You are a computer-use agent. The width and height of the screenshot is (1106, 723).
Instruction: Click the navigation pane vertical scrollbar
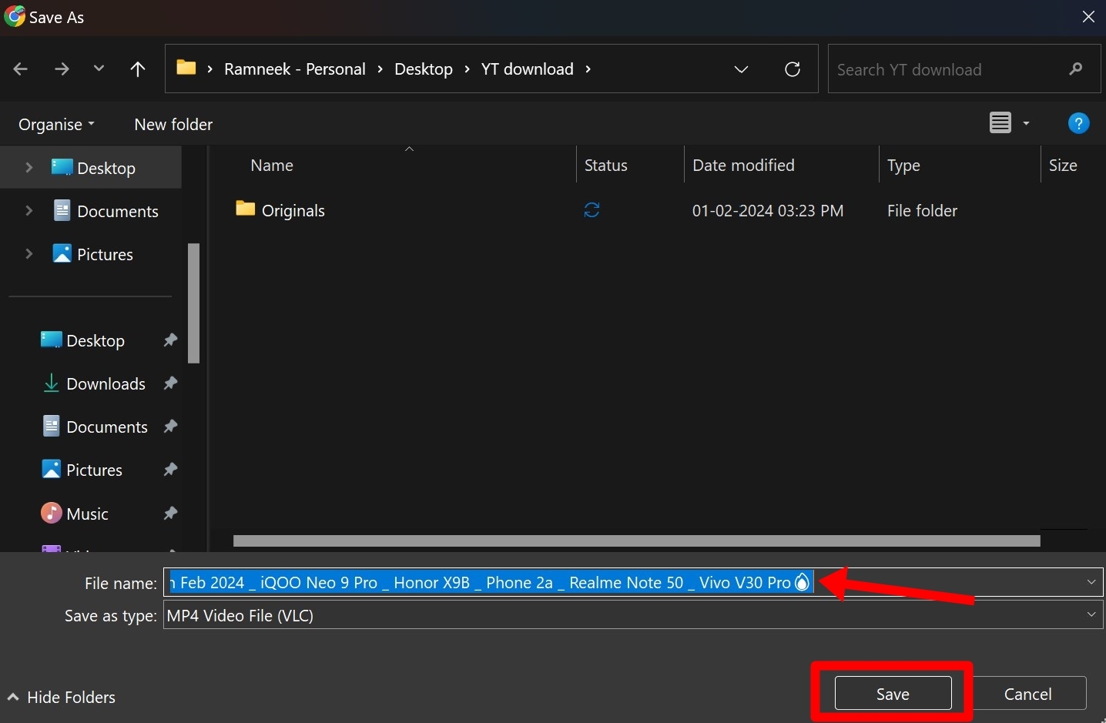click(193, 303)
